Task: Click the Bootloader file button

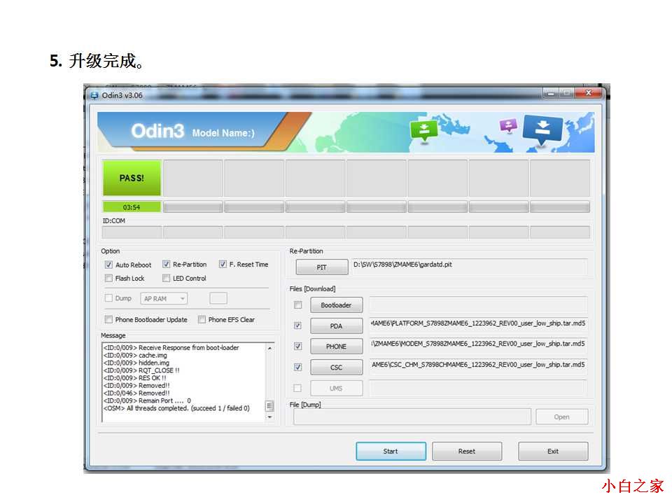Action: pyautogui.click(x=337, y=305)
